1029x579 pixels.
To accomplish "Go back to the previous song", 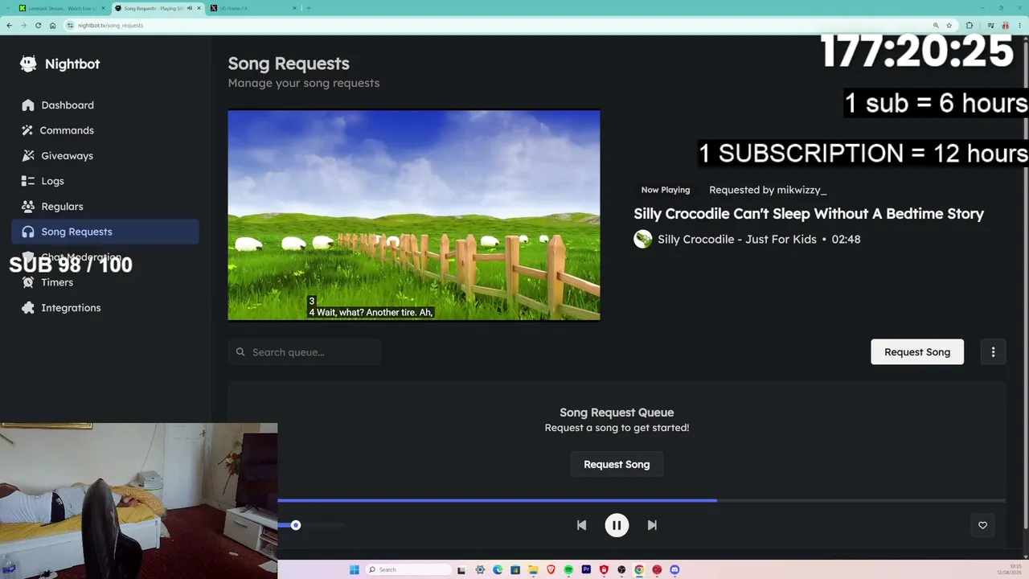I will tap(581, 525).
